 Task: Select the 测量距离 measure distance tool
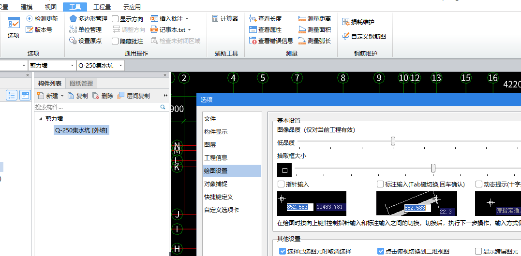[314, 18]
